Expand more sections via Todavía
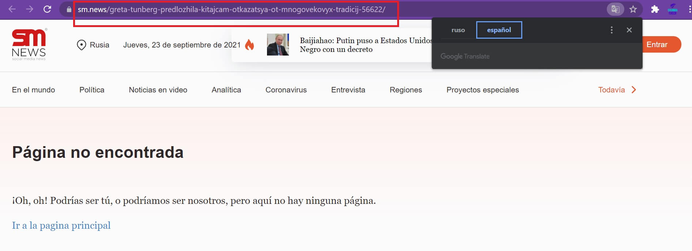 coord(612,90)
